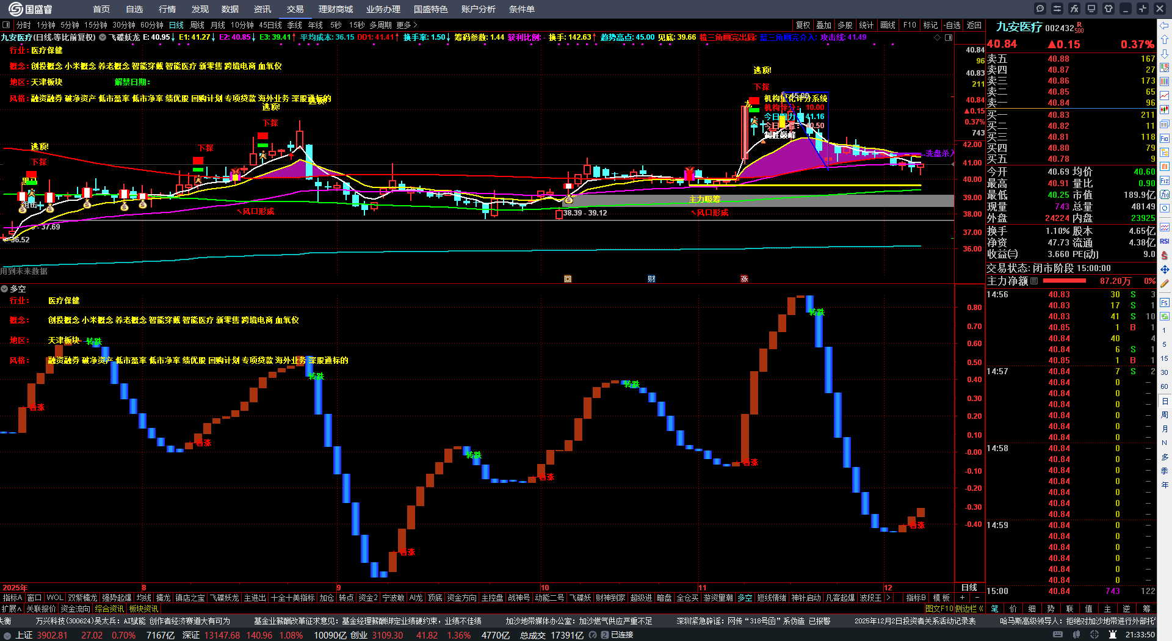The width and height of the screenshot is (1172, 641).
Task: Open the 指标A indicator group selector
Action: (x=12, y=598)
